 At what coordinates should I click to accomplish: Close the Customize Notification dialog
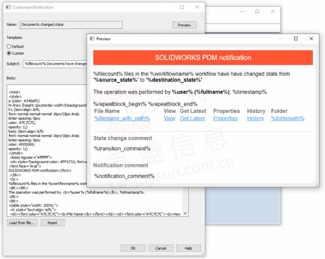click(197, 7)
